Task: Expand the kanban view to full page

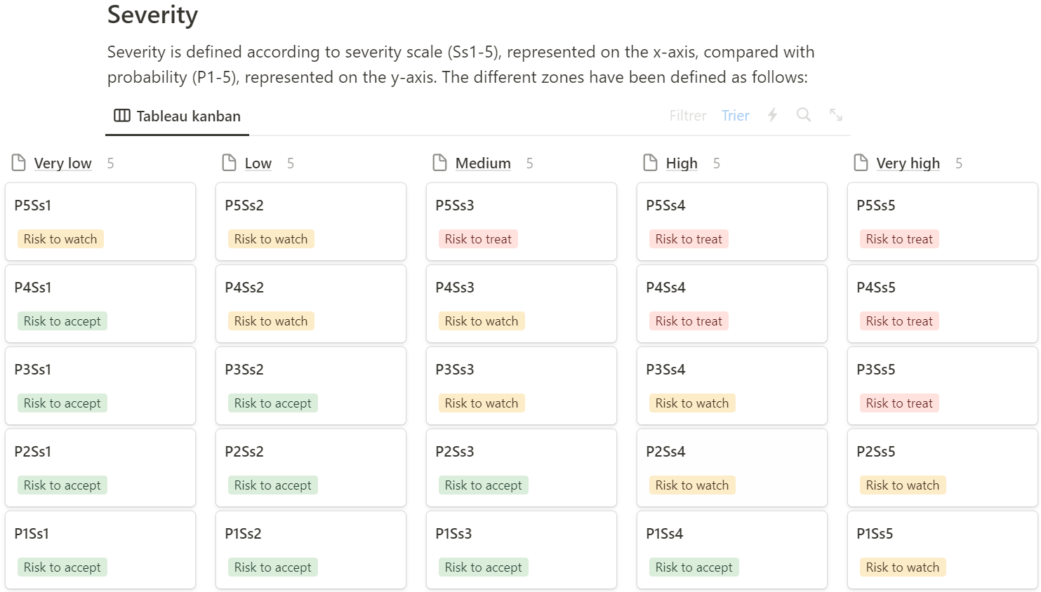Action: [835, 115]
